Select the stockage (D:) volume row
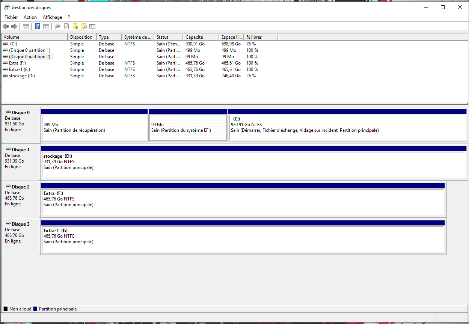 140,76
